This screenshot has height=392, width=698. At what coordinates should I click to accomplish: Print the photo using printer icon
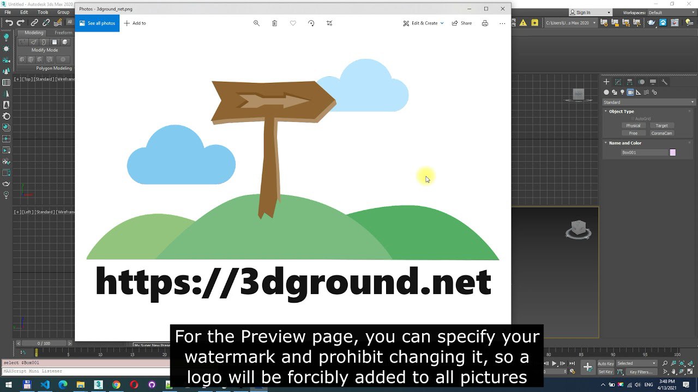(485, 23)
